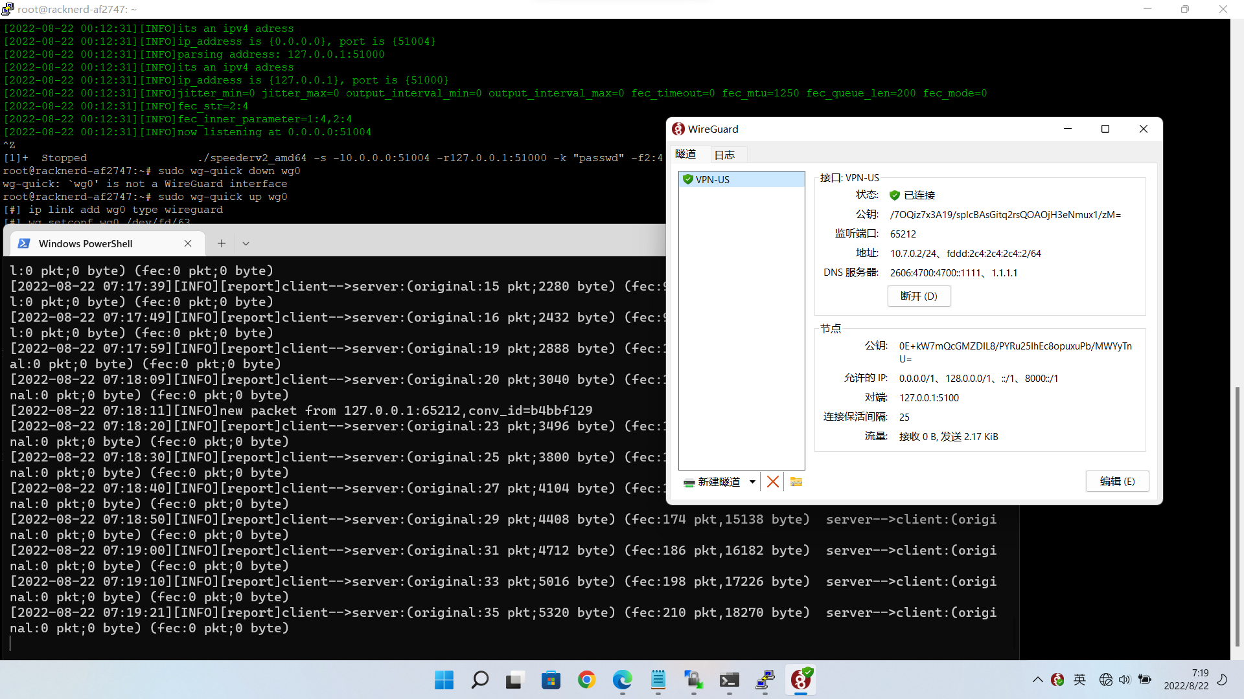The height and width of the screenshot is (699, 1244).
Task: Open taskbar Search
Action: 479,680
